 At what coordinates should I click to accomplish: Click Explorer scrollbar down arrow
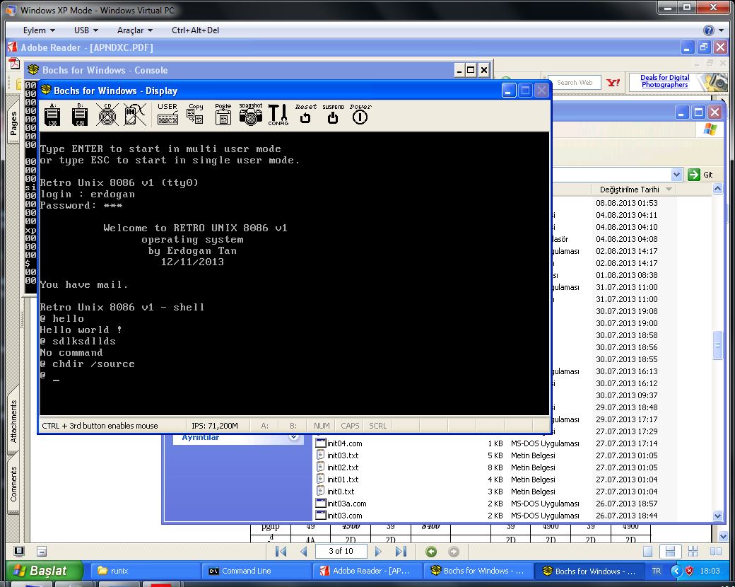tap(717, 516)
